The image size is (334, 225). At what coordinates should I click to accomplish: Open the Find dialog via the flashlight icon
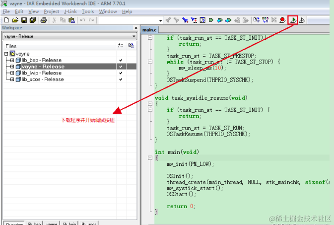(185, 20)
